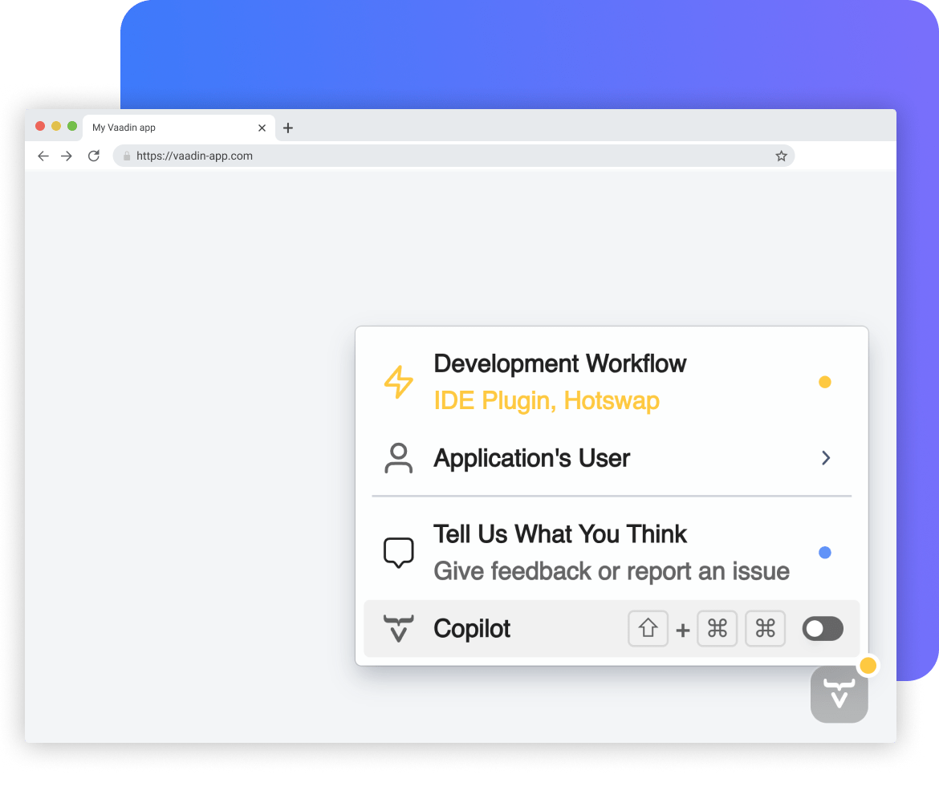Click the bookmark star in the address bar
Viewport: 939px width, 803px height.
[780, 156]
